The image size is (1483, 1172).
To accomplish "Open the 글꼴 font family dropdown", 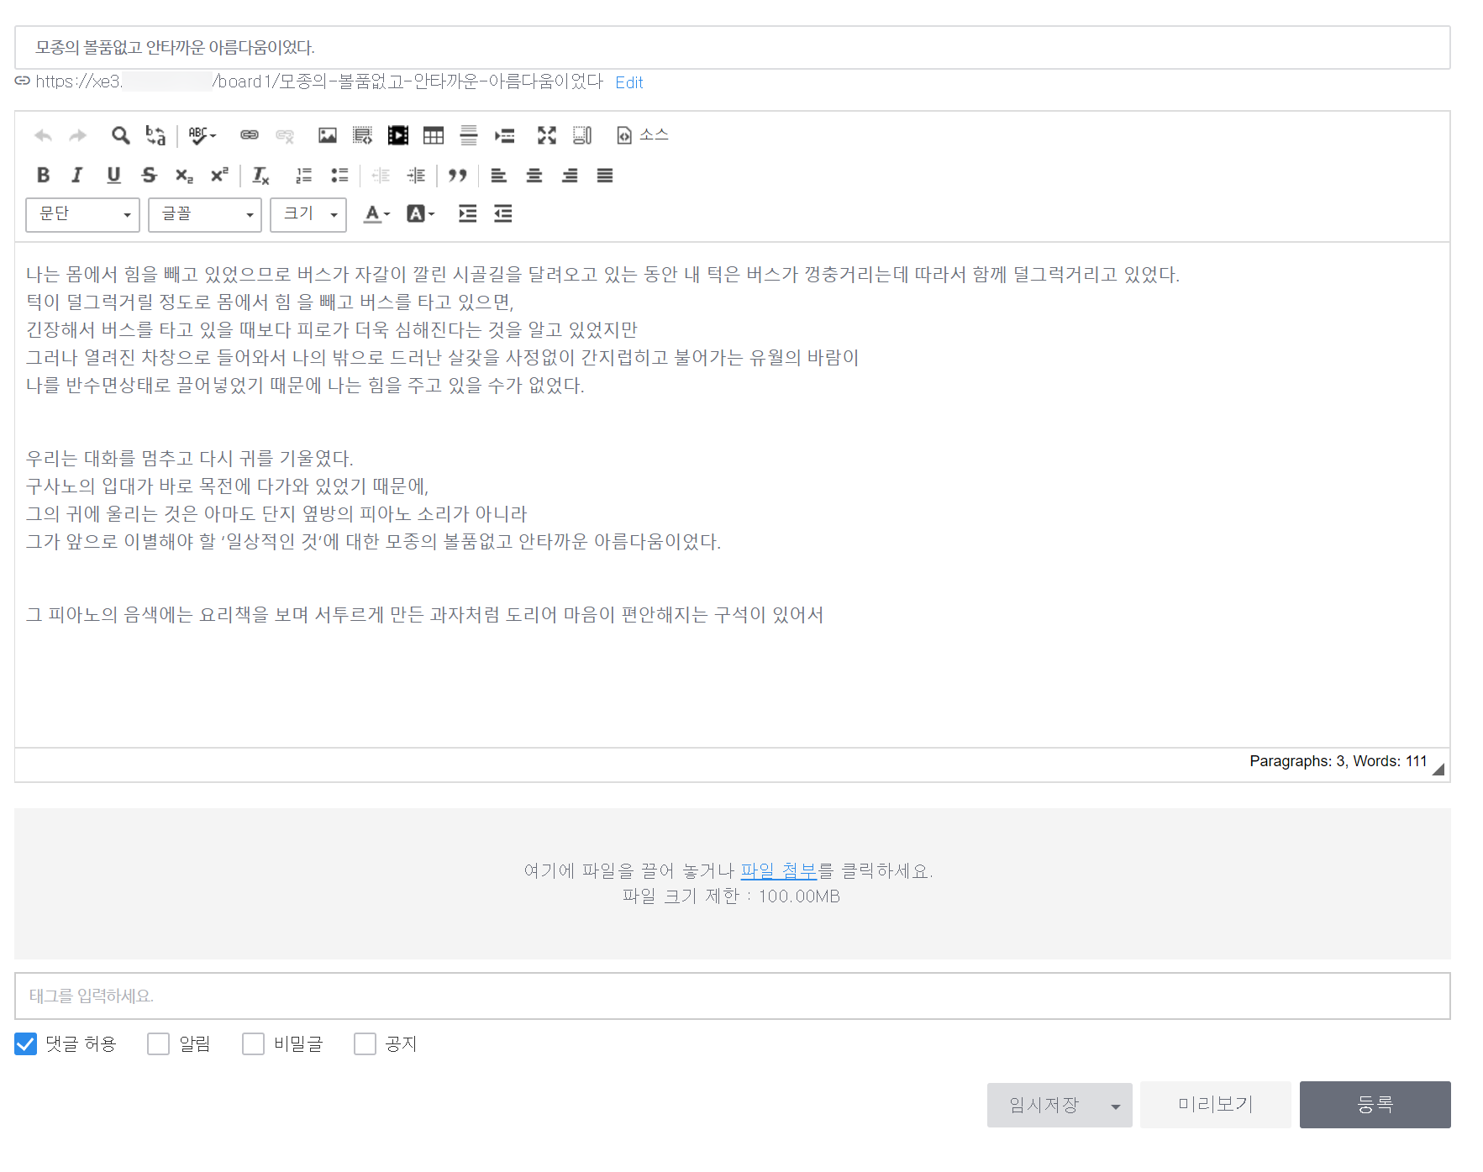I will click(205, 214).
